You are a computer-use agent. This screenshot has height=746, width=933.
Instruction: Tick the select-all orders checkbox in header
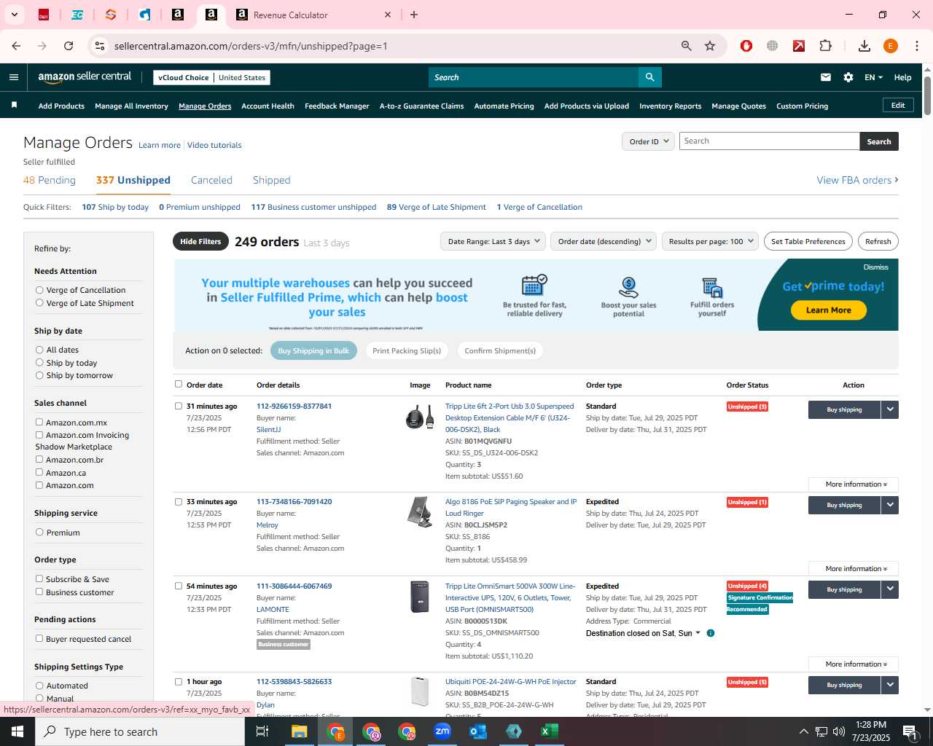(179, 384)
